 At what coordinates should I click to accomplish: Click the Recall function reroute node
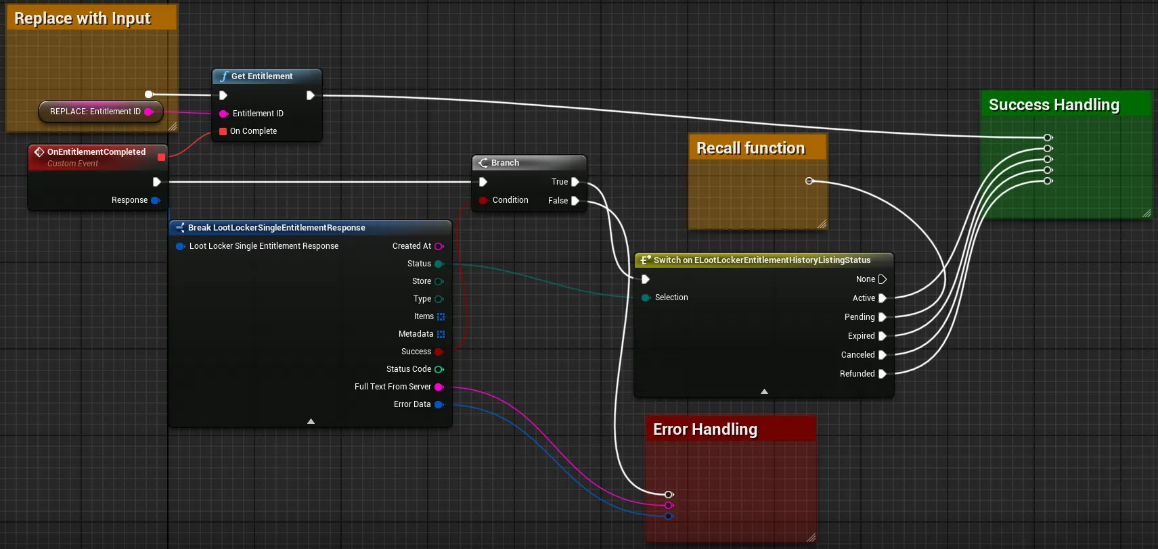click(809, 181)
